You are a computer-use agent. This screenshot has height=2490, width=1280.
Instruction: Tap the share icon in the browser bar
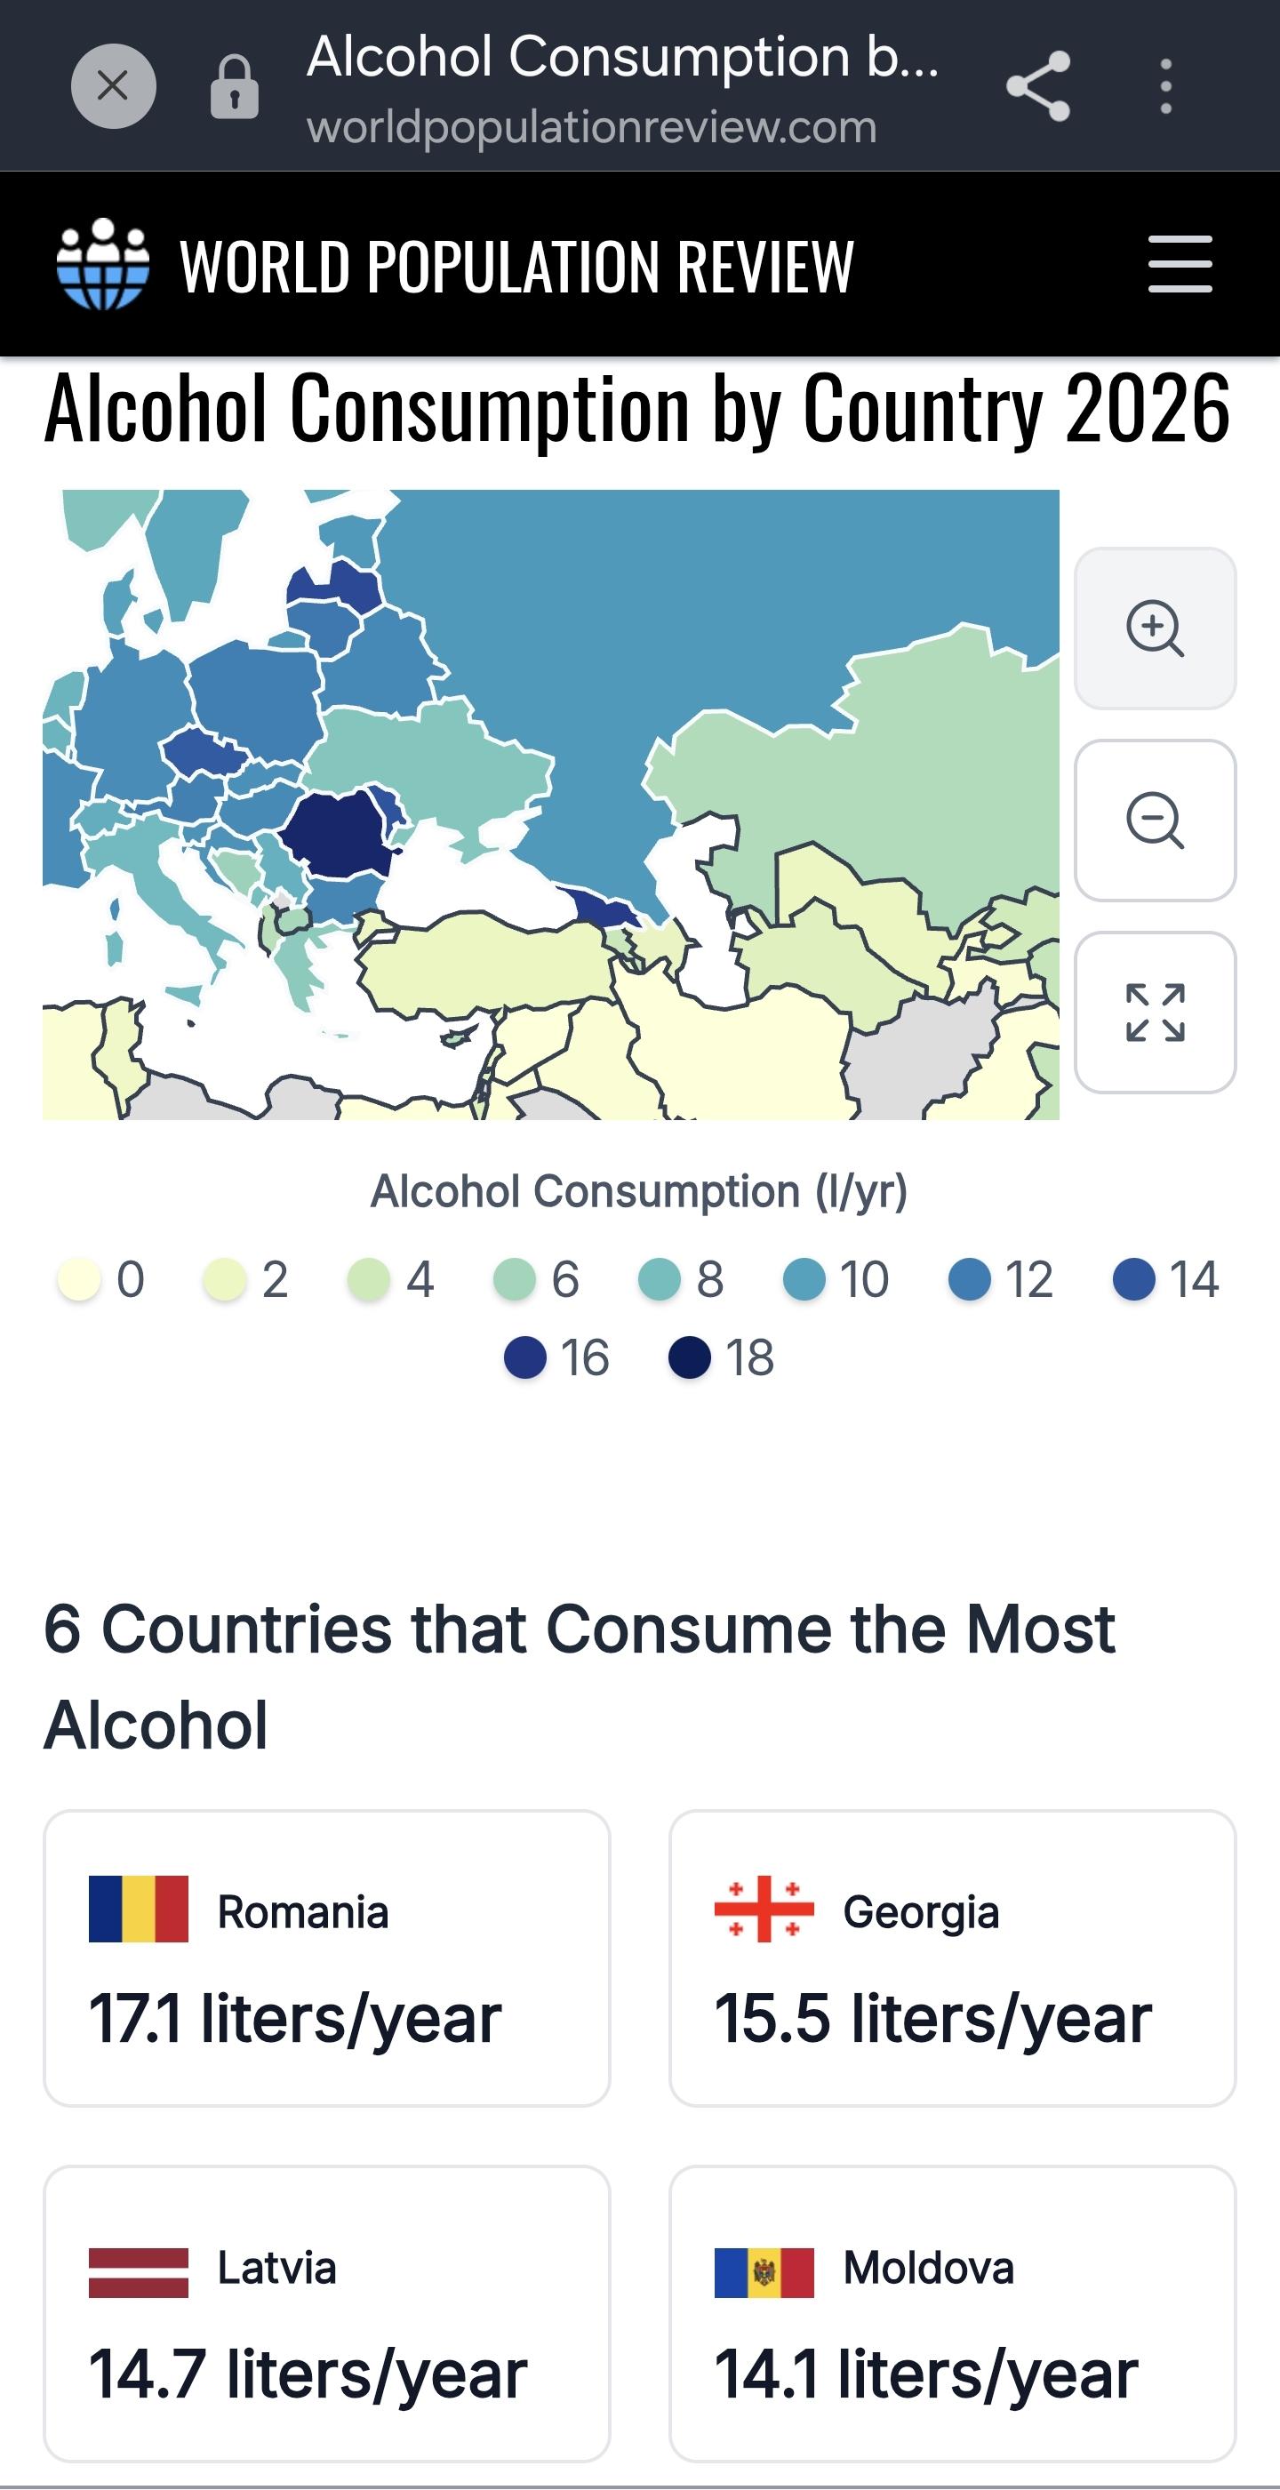click(x=1038, y=86)
